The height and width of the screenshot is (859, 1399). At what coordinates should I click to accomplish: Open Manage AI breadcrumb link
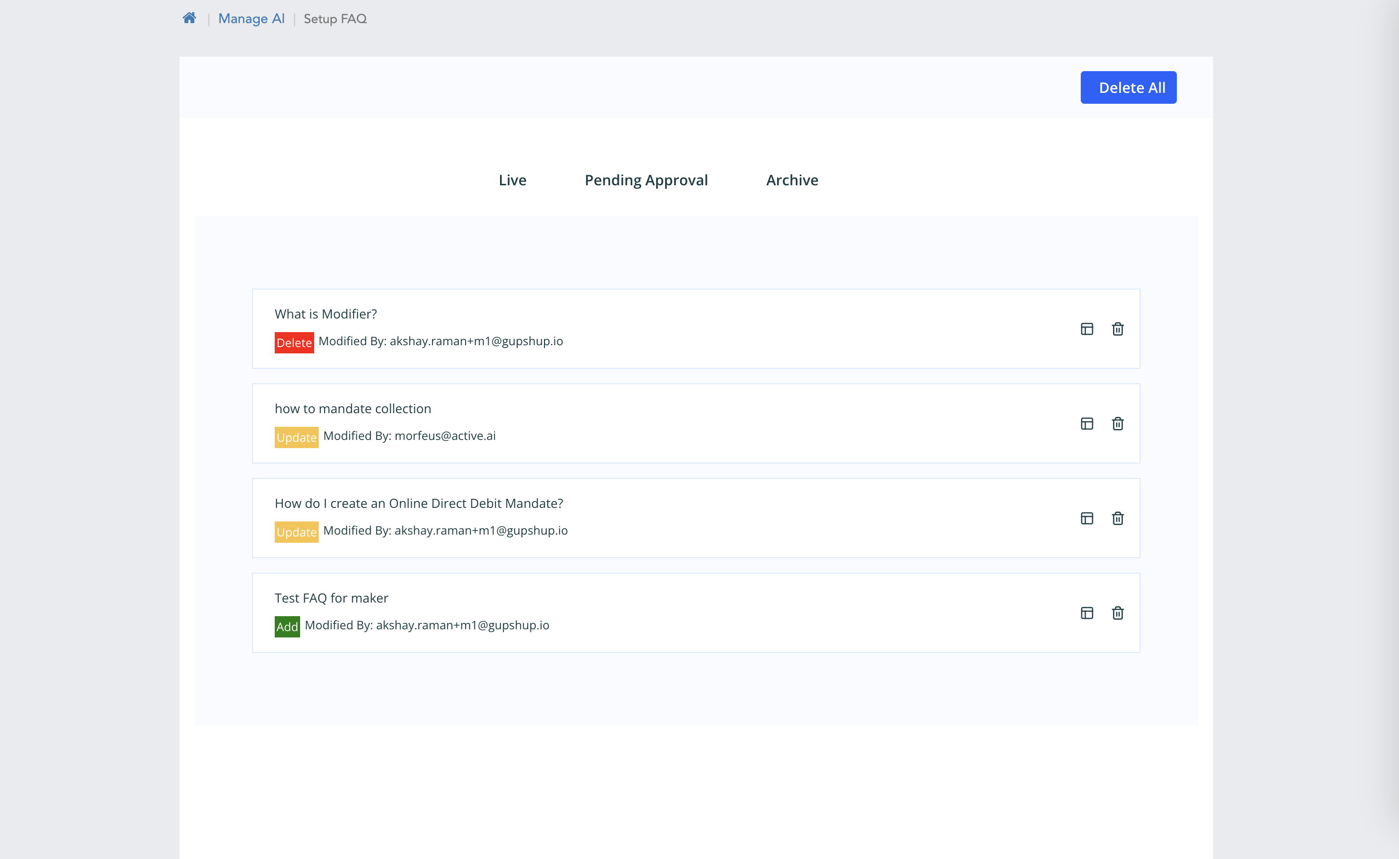point(251,19)
